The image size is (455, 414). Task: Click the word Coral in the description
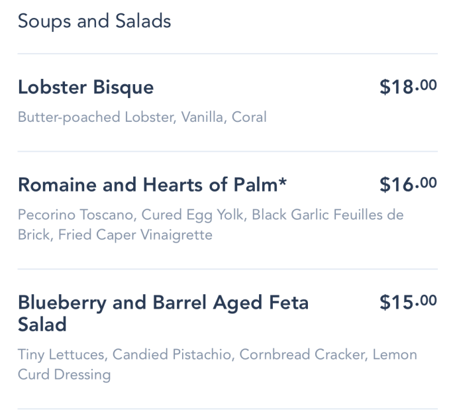pyautogui.click(x=249, y=117)
